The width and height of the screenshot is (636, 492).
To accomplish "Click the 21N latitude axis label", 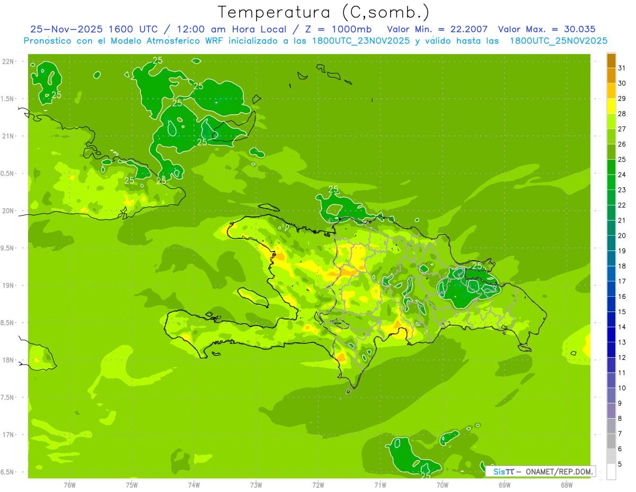I will click(x=8, y=136).
